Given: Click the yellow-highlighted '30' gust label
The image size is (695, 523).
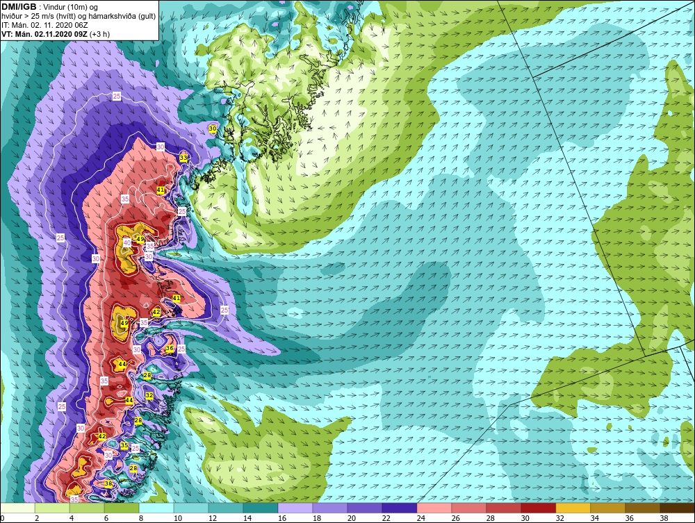Looking at the screenshot, I should [213, 128].
